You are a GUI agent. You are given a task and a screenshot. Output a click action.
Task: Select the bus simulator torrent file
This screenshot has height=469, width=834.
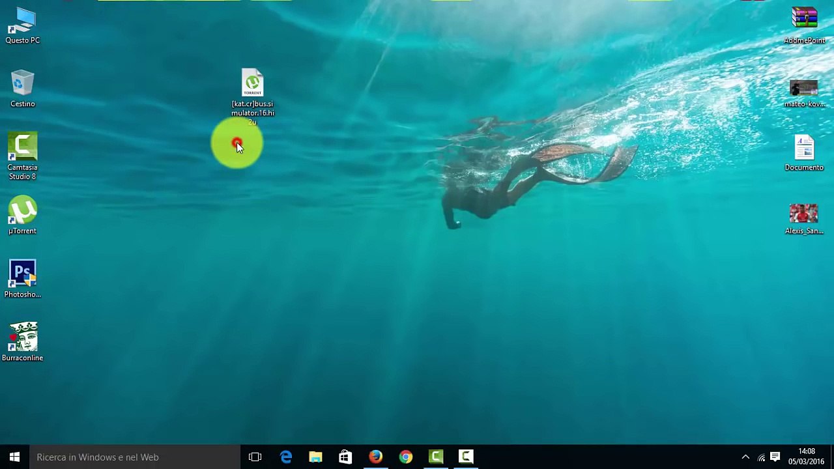252,96
